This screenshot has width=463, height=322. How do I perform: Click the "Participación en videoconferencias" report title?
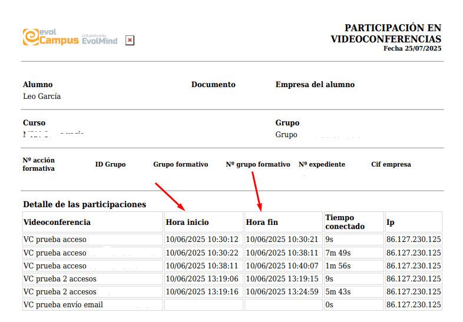(386, 34)
